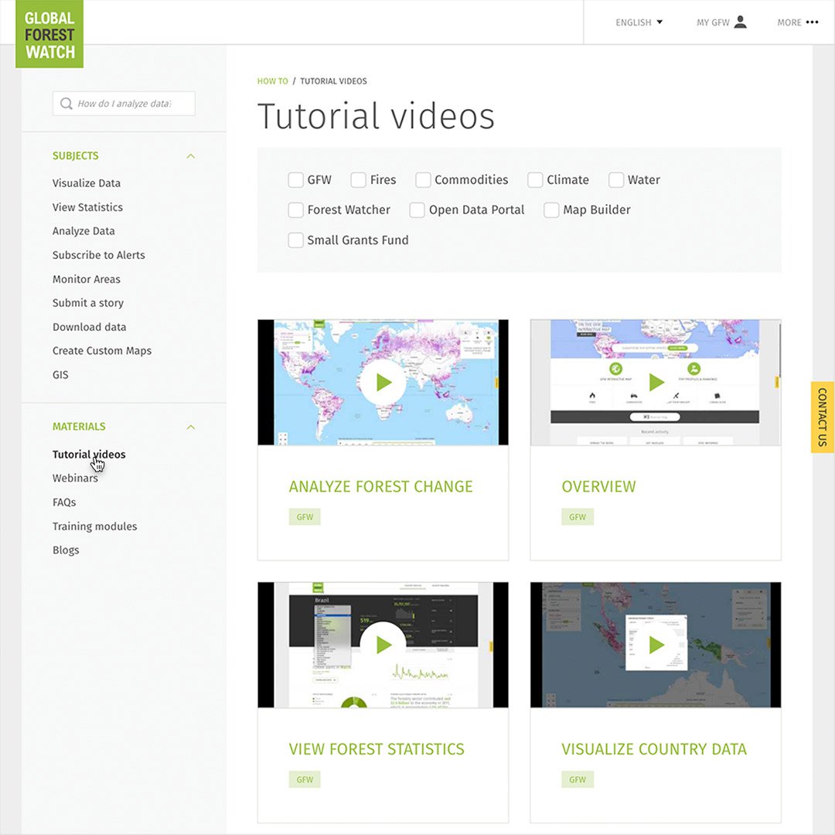Click the More label in header
Screen dimensions: 835x835
click(789, 22)
